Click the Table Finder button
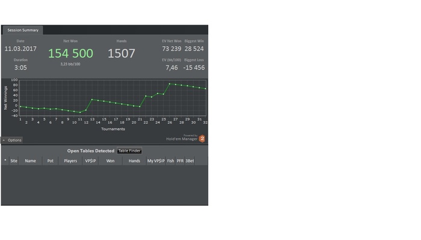 (129, 151)
